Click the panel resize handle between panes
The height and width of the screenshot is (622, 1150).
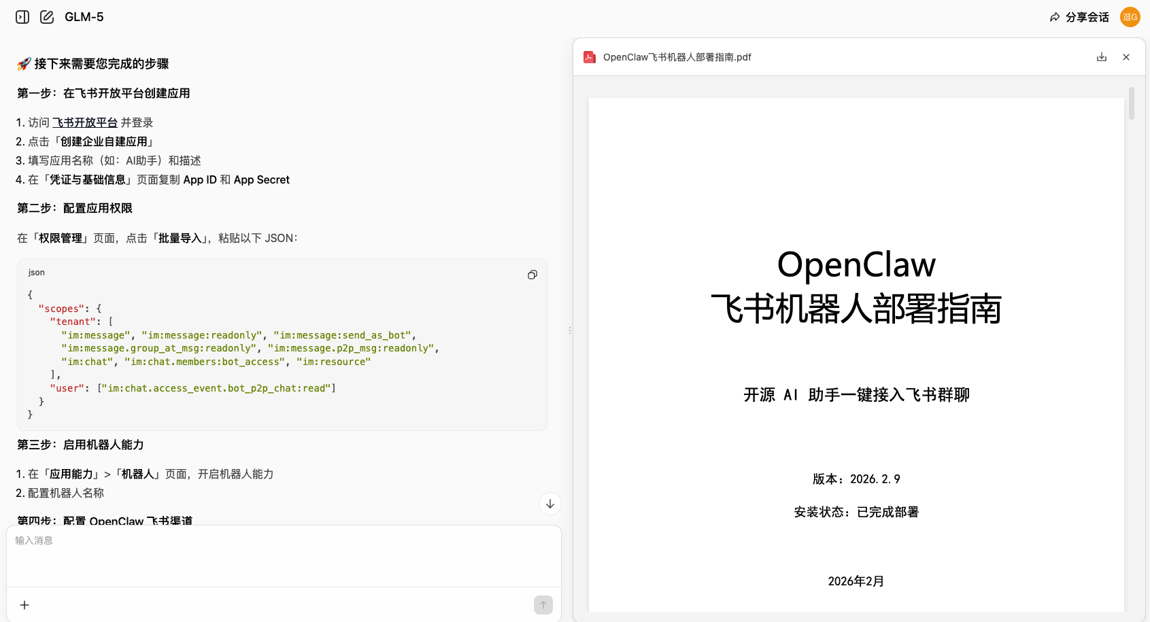(570, 330)
